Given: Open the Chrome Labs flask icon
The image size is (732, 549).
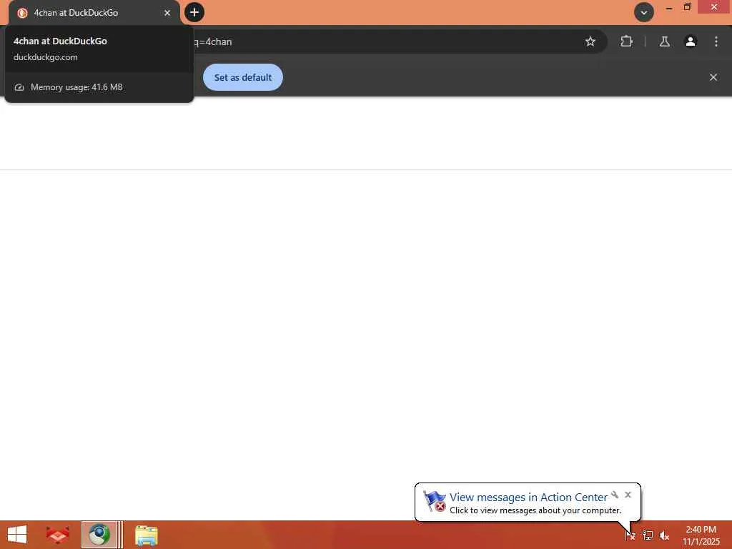Looking at the screenshot, I should (x=664, y=41).
